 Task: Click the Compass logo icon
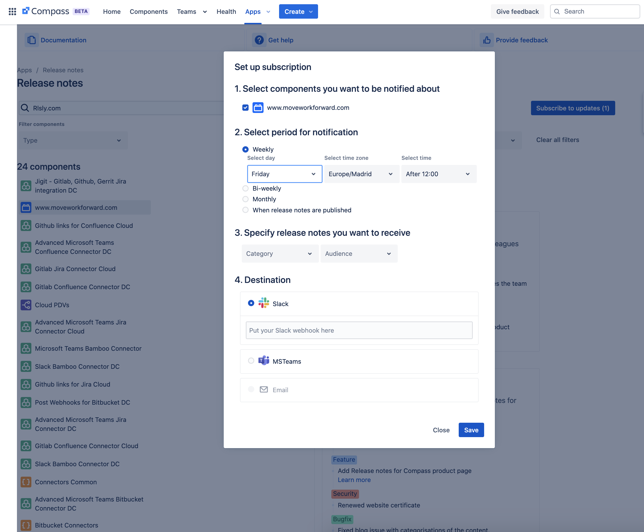point(26,11)
